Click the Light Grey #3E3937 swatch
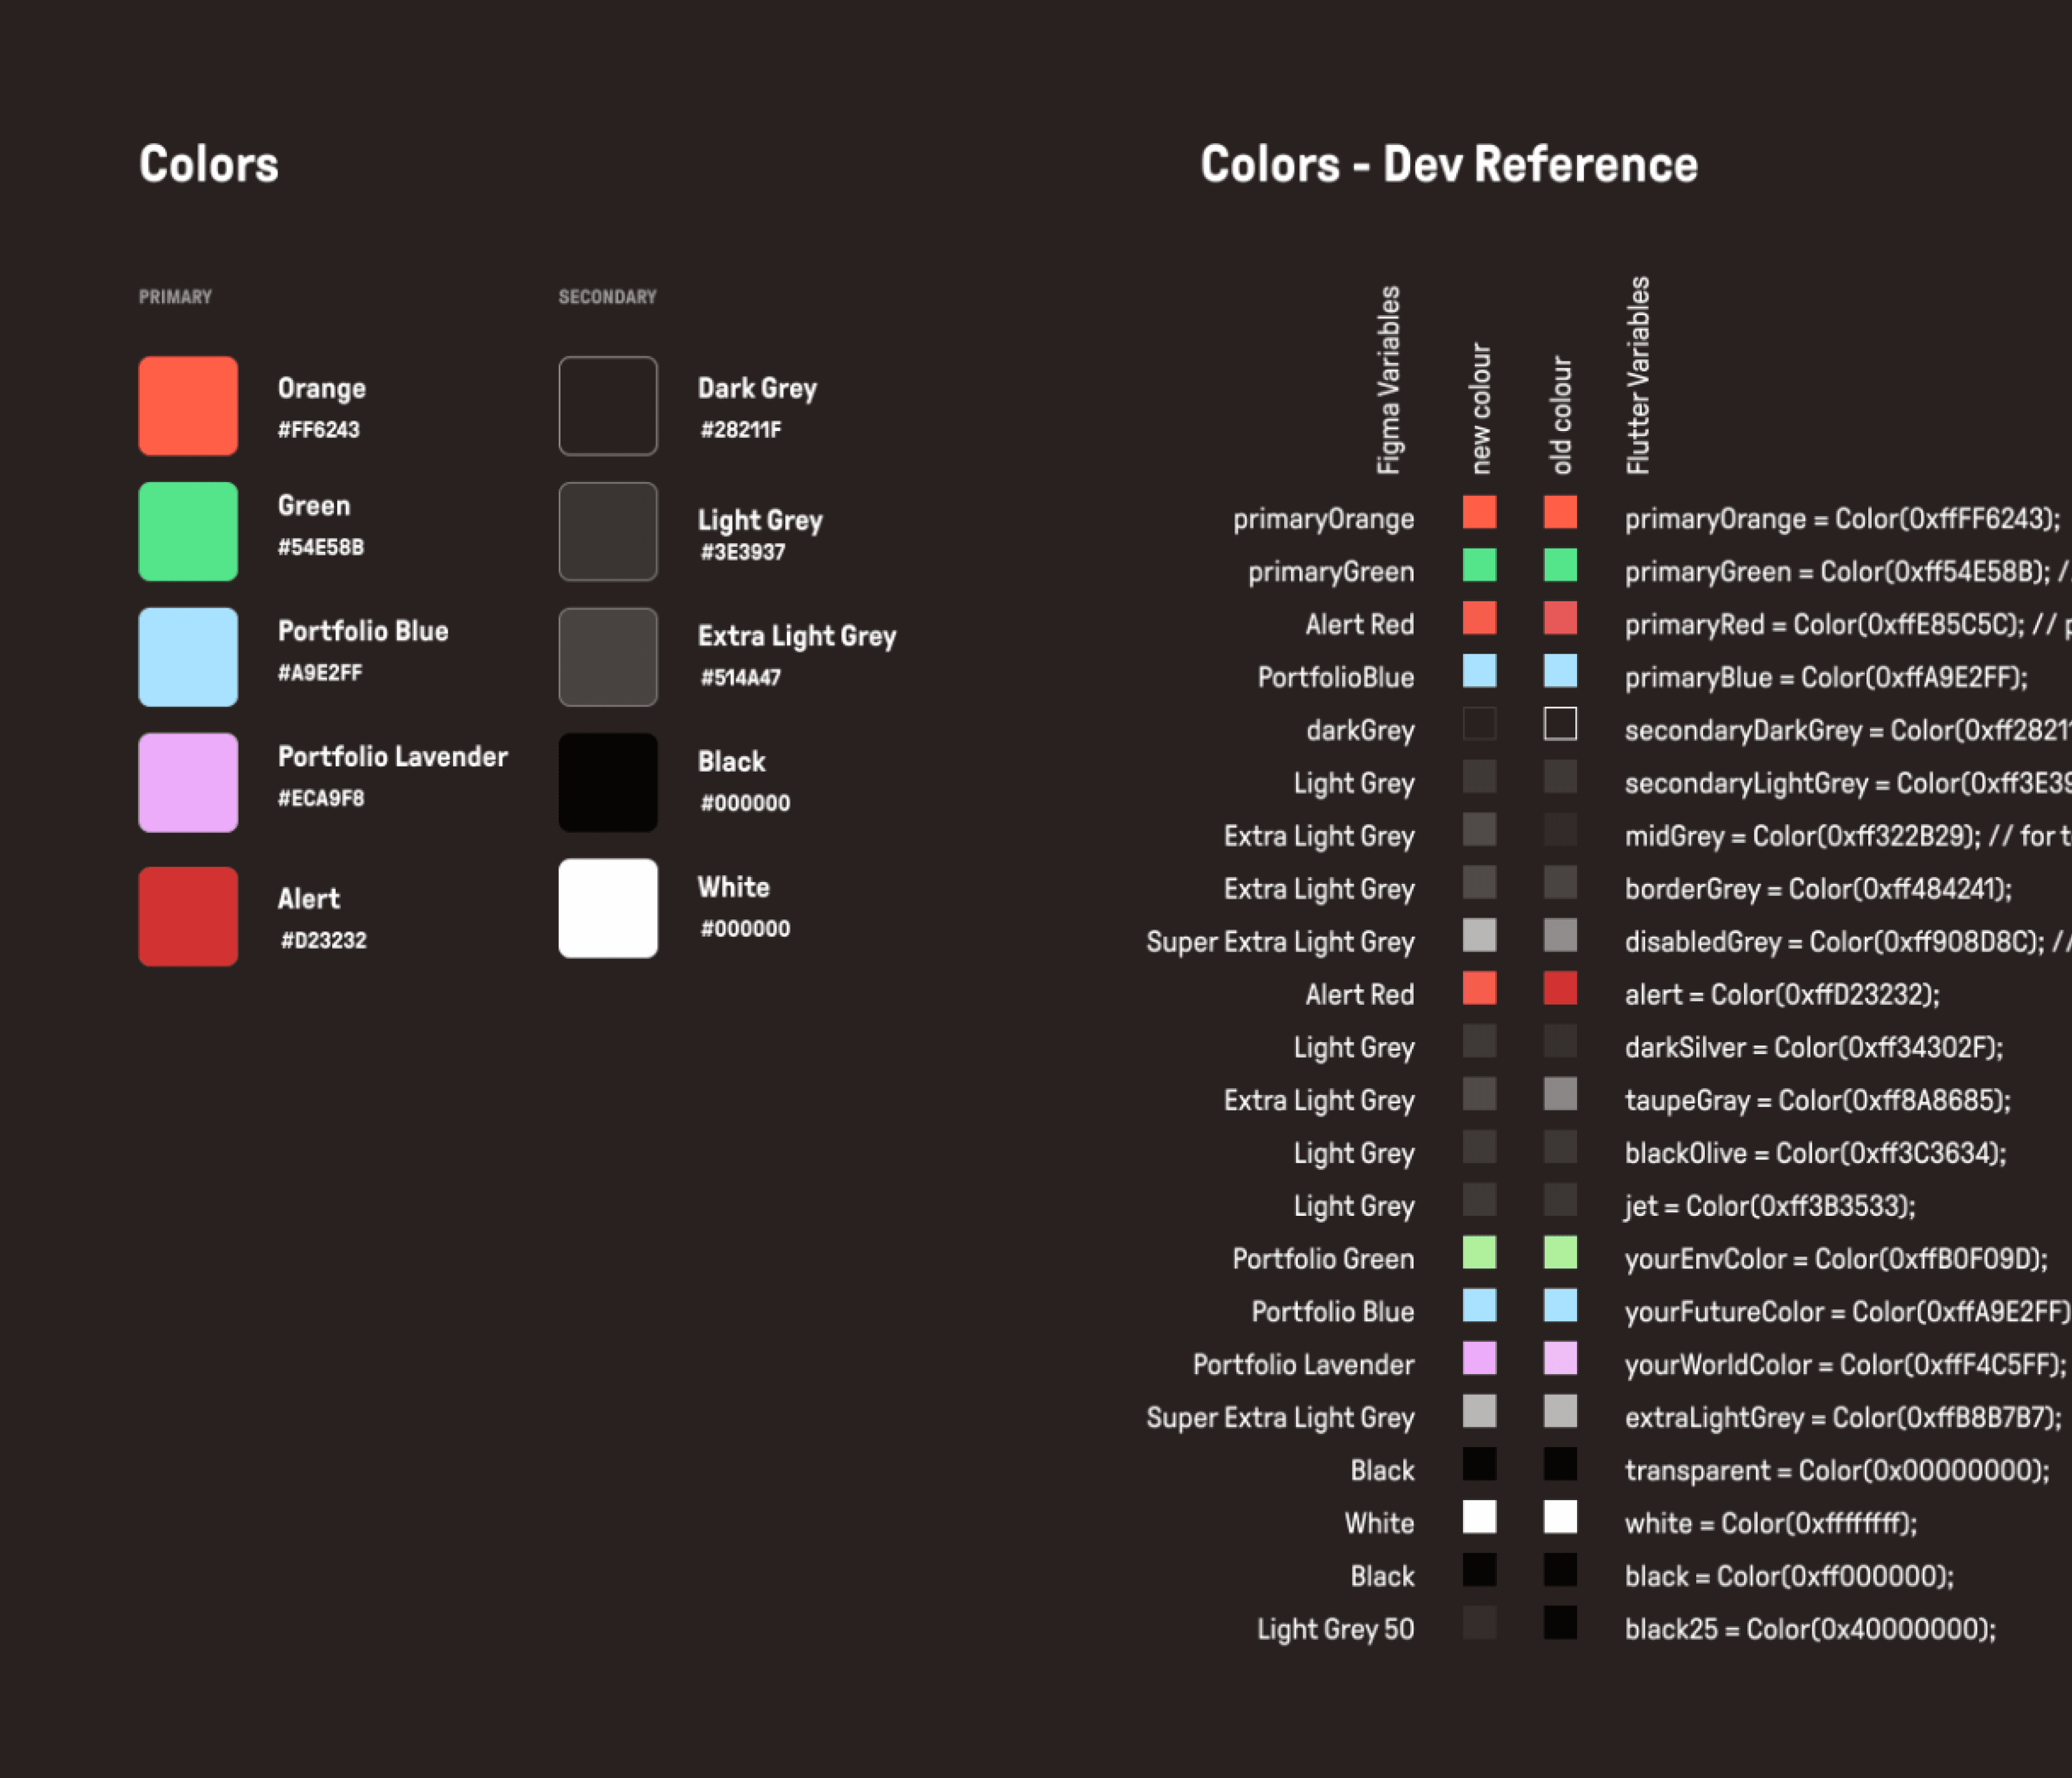This screenshot has width=2072, height=1778. click(x=608, y=531)
